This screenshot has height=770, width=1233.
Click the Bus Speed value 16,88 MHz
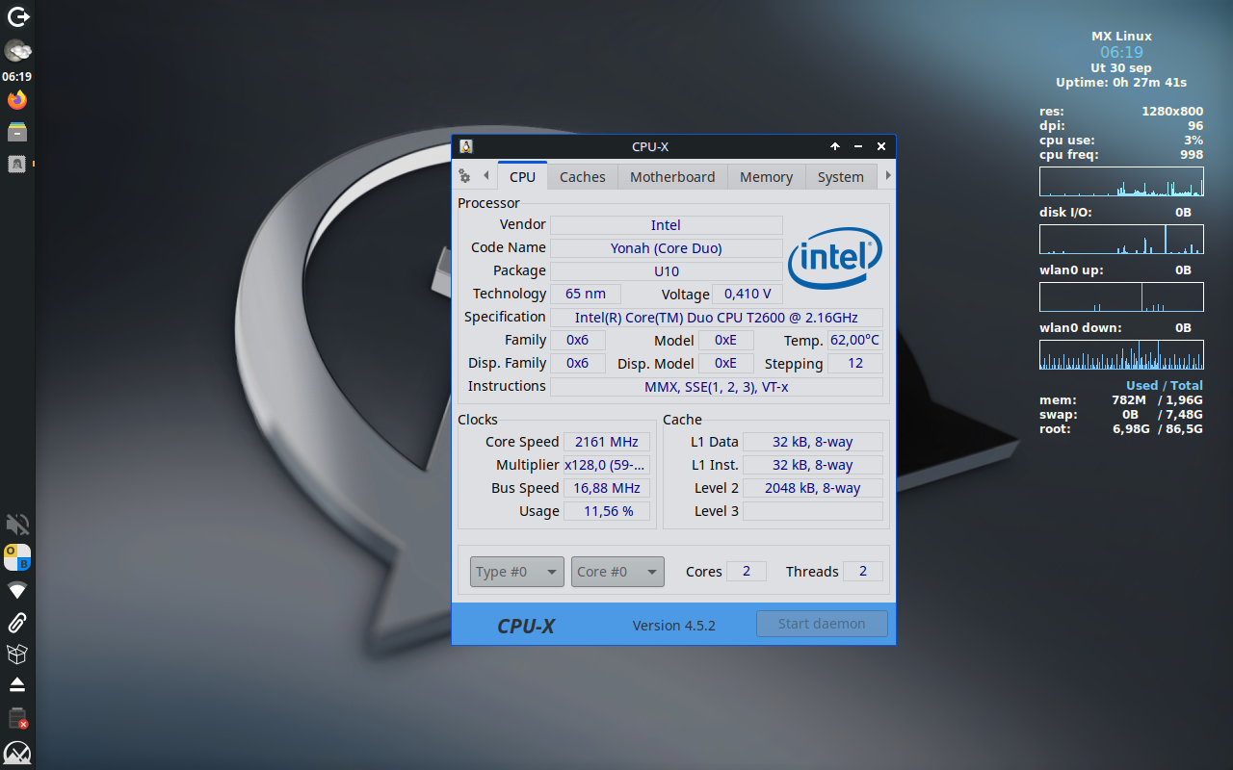click(x=607, y=488)
